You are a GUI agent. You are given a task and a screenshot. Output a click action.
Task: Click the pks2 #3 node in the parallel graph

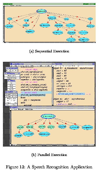(x=30, y=127)
